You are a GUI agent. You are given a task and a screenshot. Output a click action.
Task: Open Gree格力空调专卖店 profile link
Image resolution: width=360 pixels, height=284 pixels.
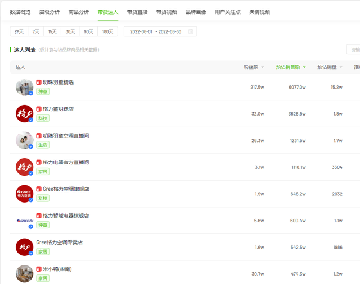pyautogui.click(x=60, y=242)
